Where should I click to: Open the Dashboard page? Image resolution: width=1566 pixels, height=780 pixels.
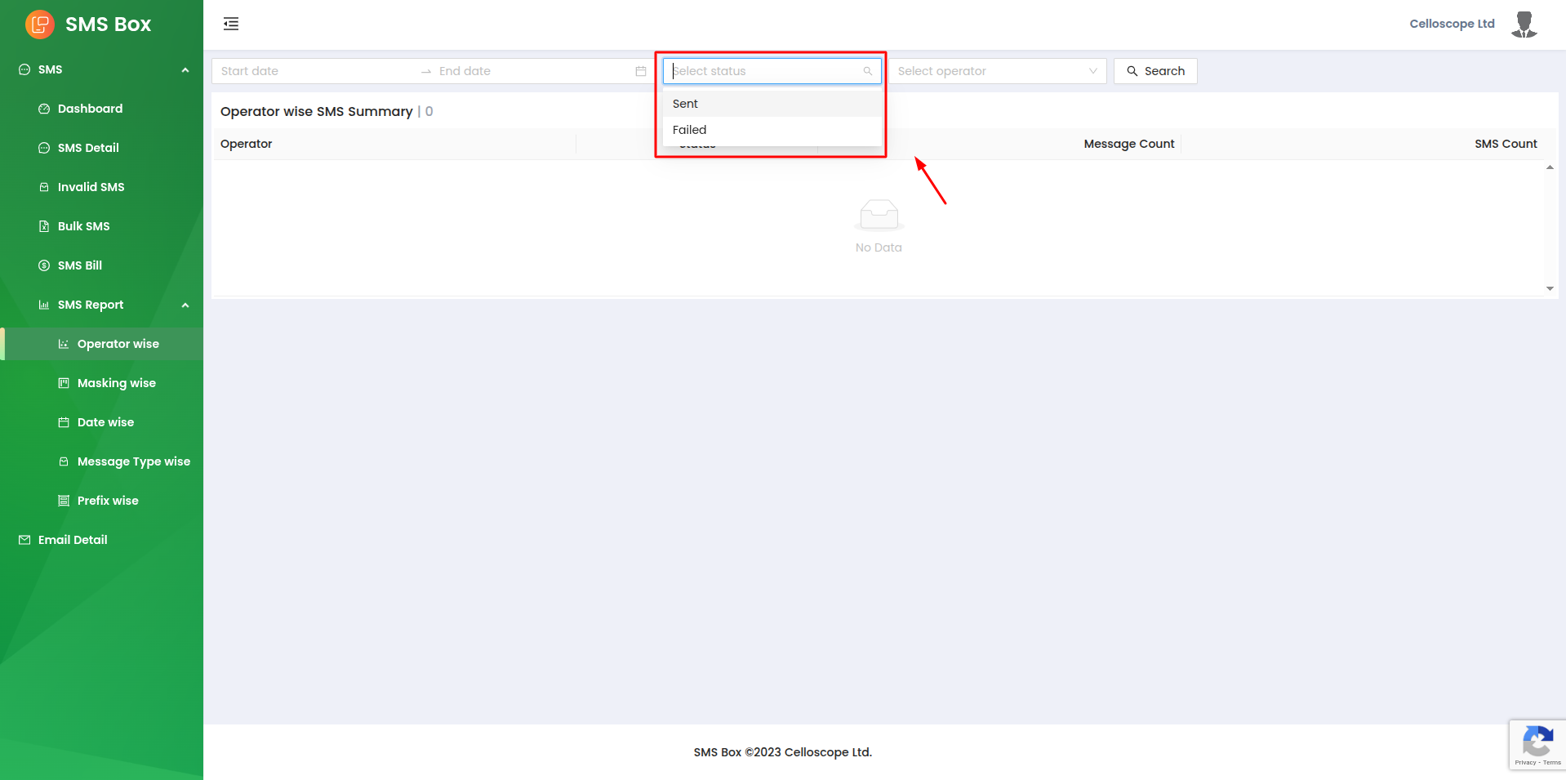90,109
